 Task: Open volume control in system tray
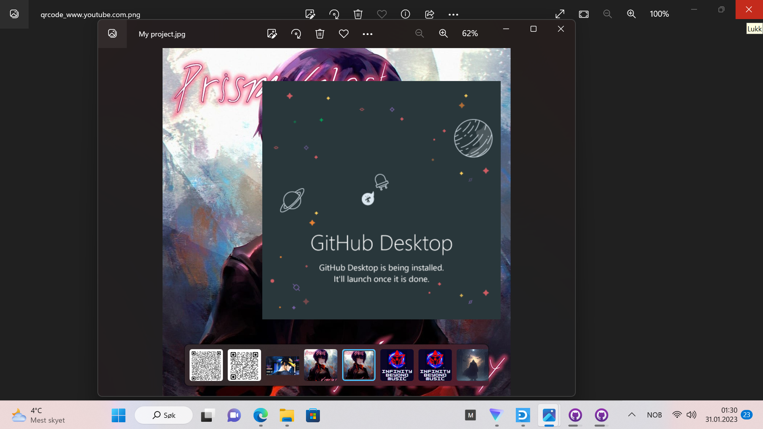(x=691, y=415)
